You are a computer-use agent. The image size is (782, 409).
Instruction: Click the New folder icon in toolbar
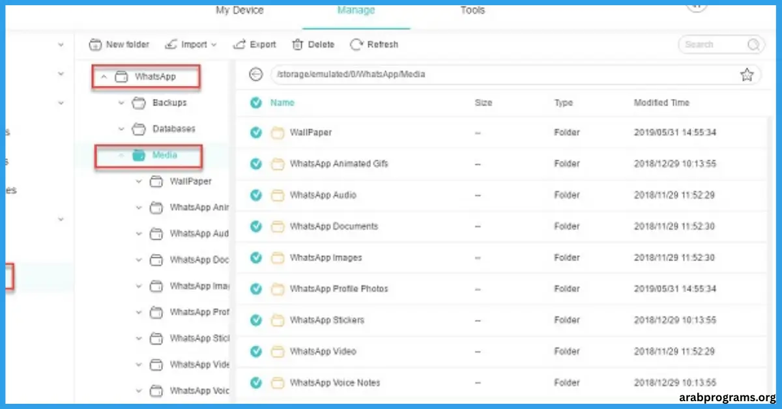coord(95,45)
